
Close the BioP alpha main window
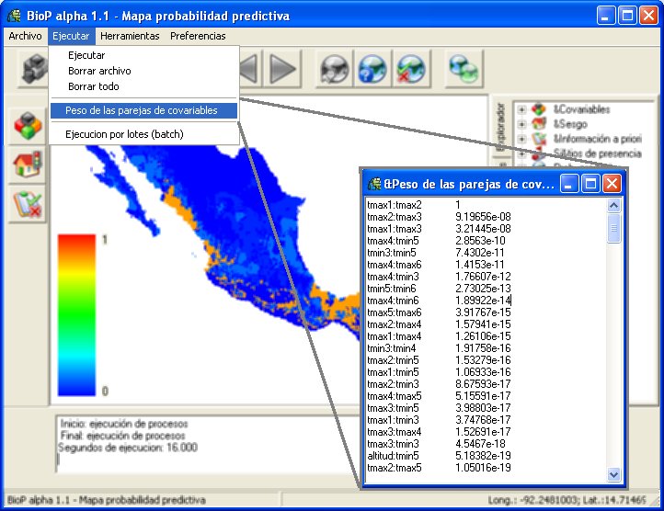coord(648,16)
